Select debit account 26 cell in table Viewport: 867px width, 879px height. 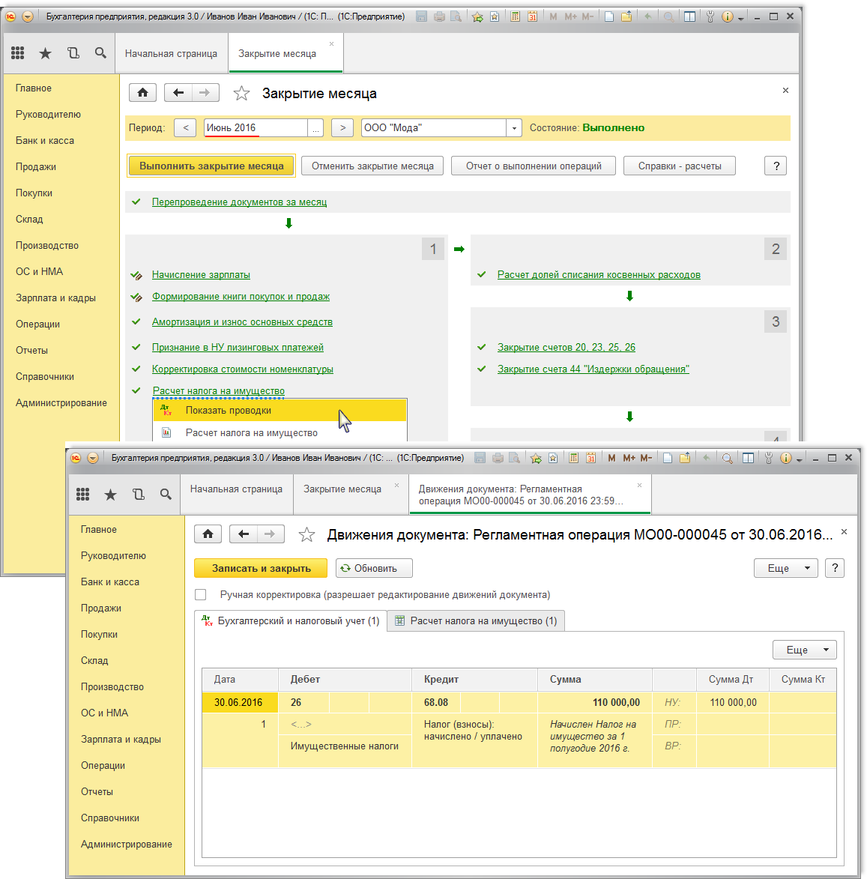pyautogui.click(x=303, y=702)
